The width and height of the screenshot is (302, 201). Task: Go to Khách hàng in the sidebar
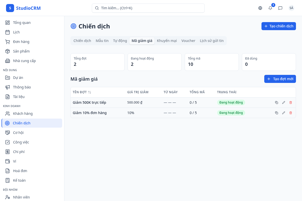23,114
